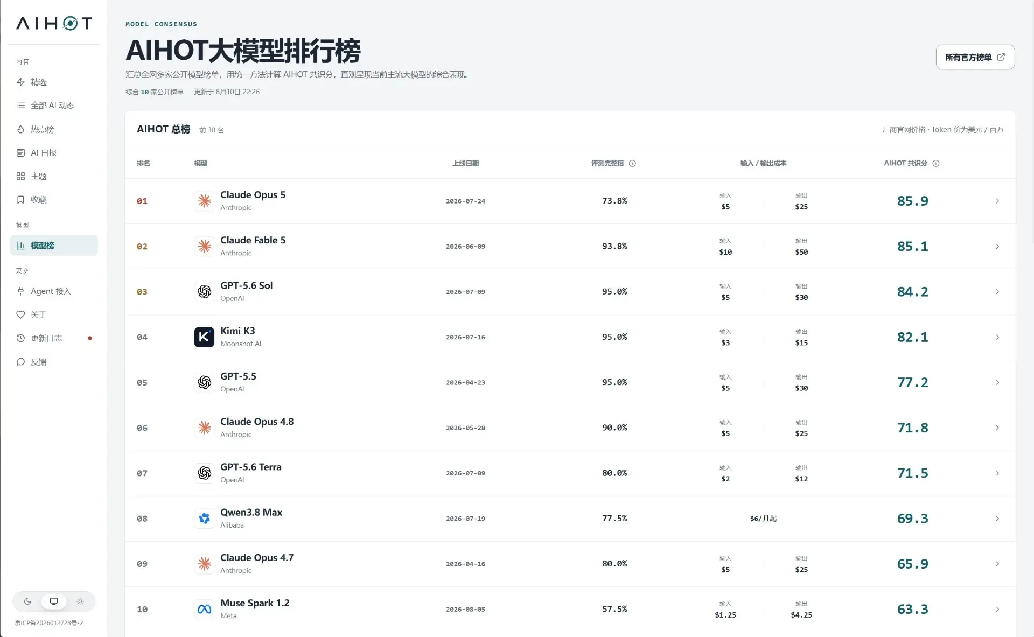The width and height of the screenshot is (1034, 637).
Task: Open the 反馈 feedback page
Action: point(54,362)
